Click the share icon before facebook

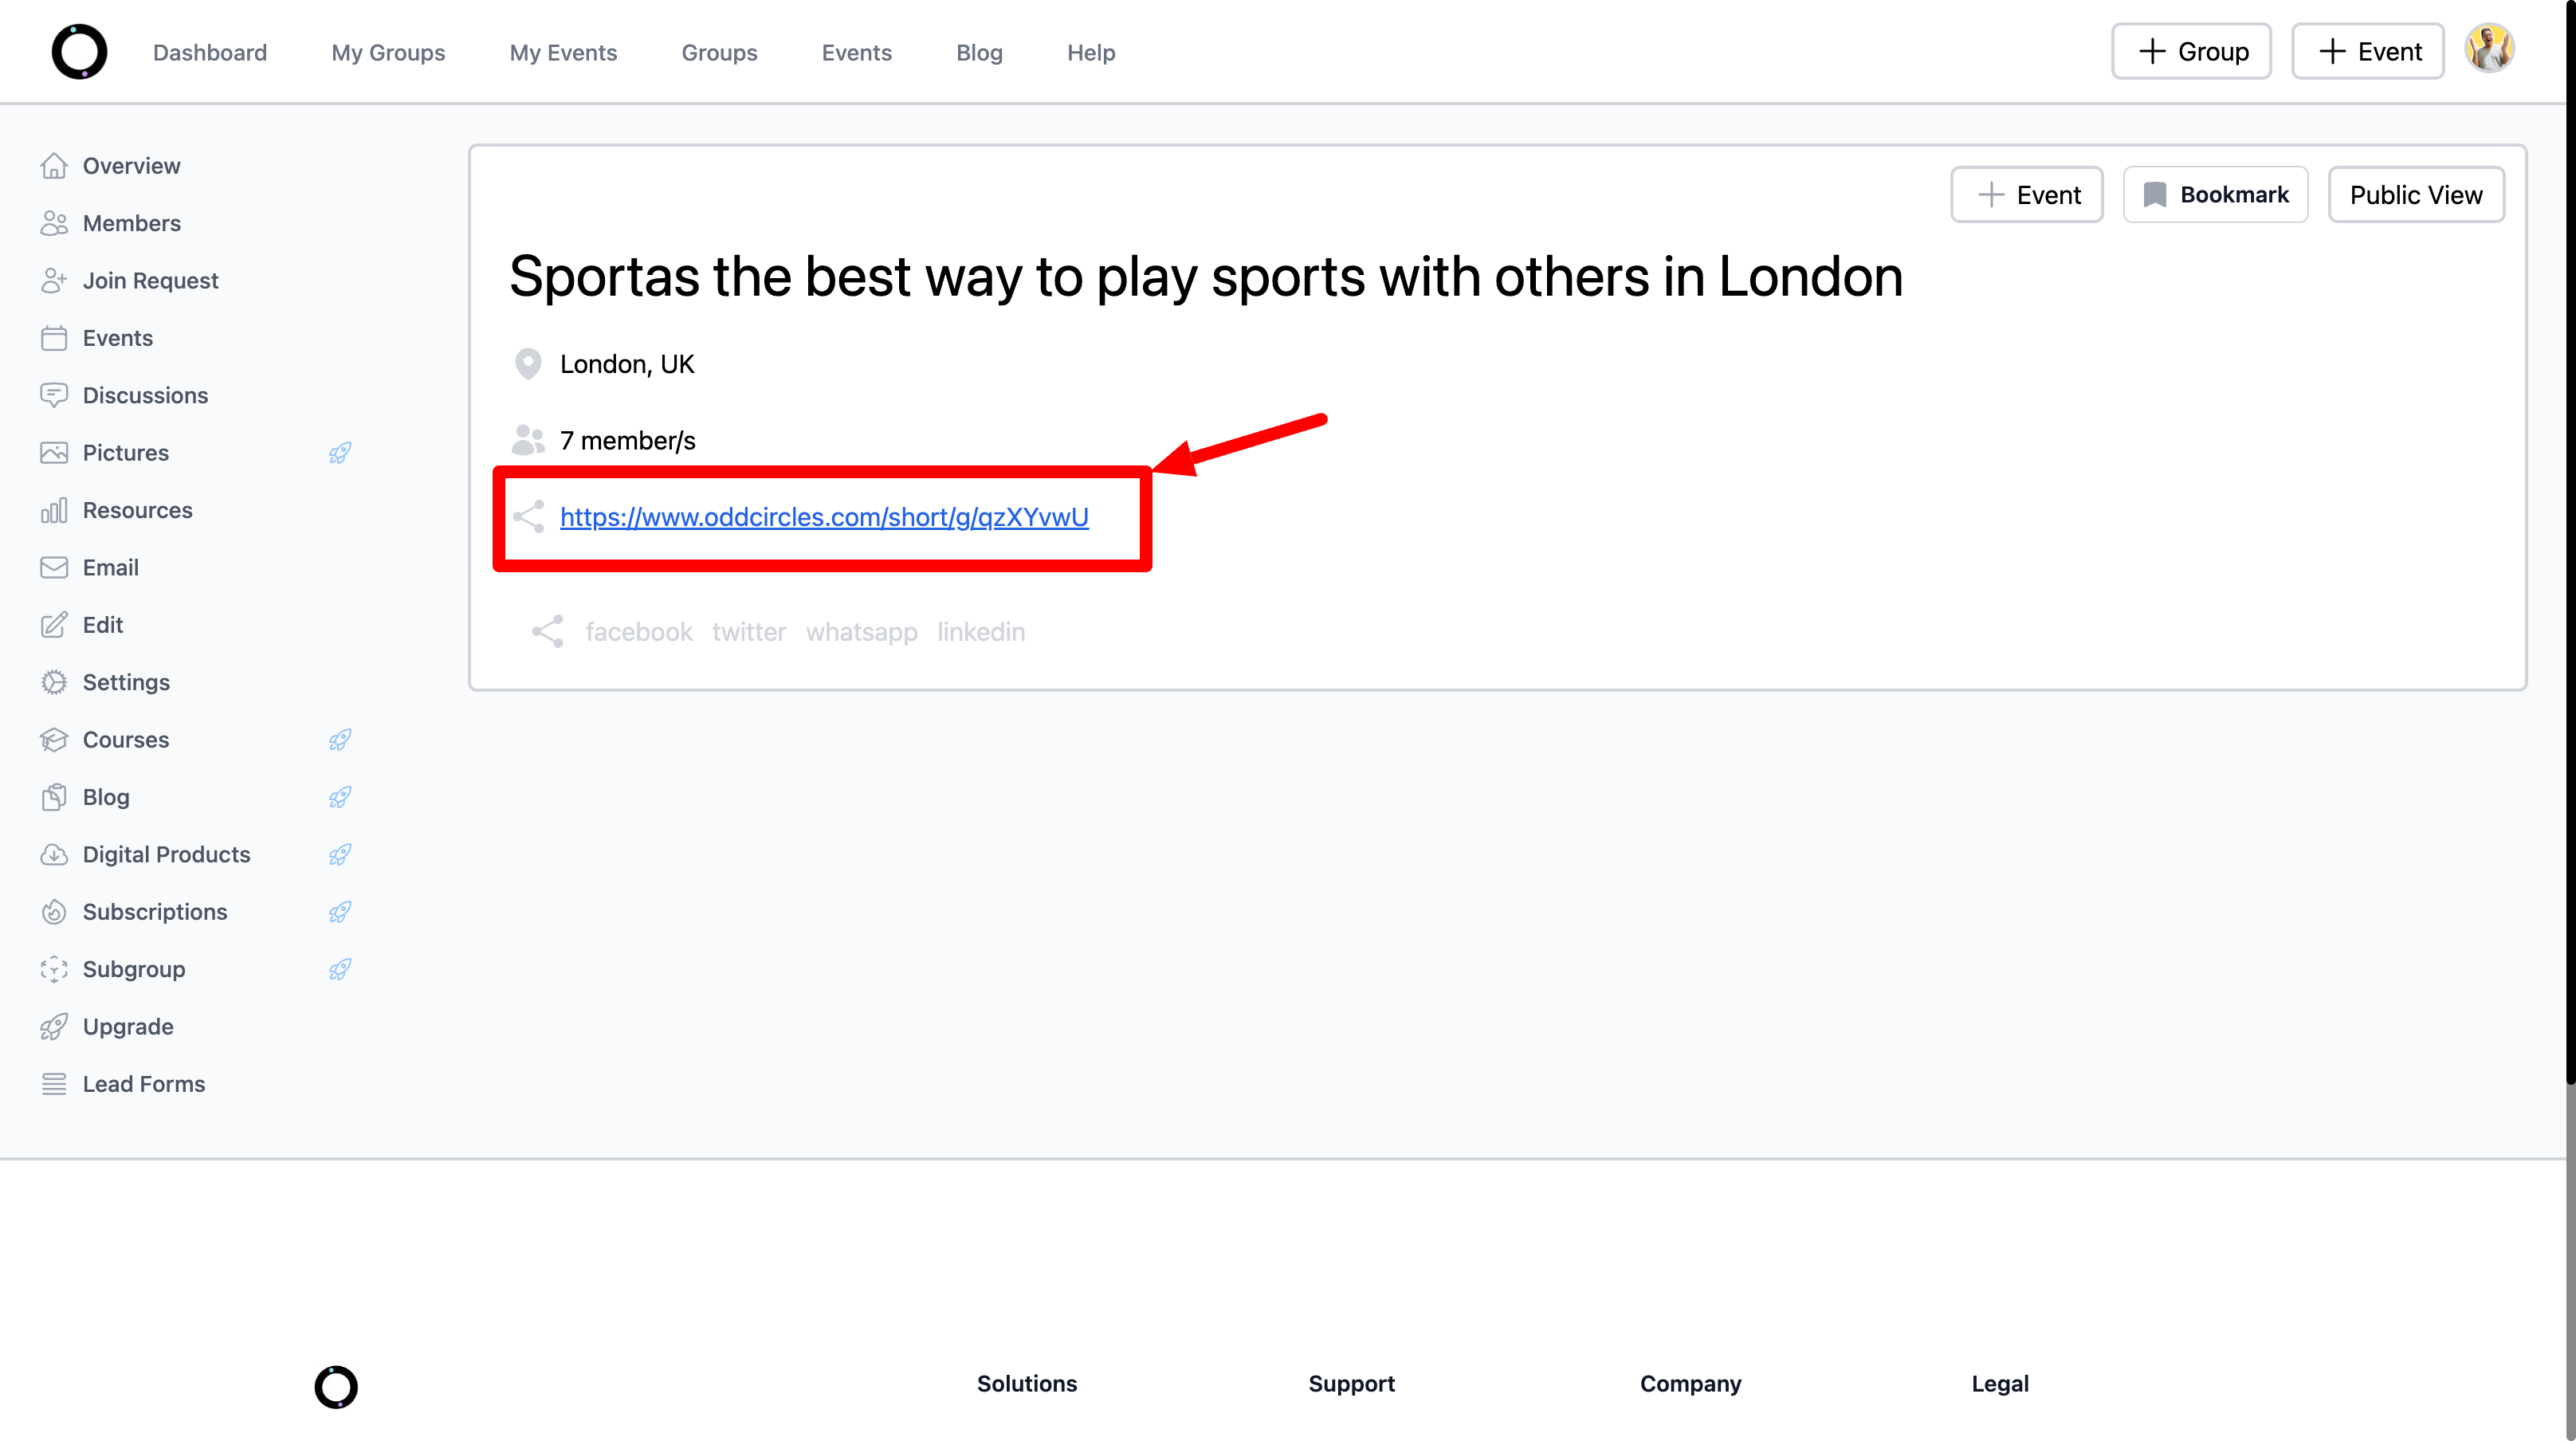point(547,631)
